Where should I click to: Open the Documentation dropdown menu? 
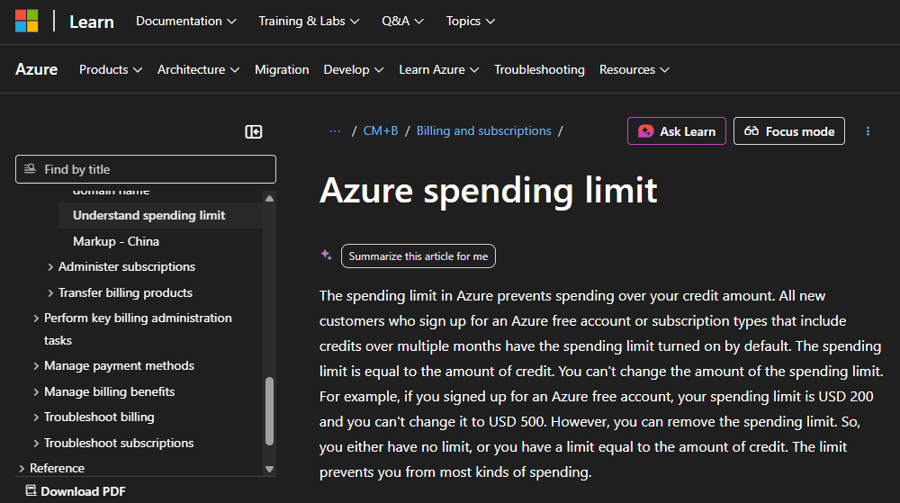click(x=186, y=22)
